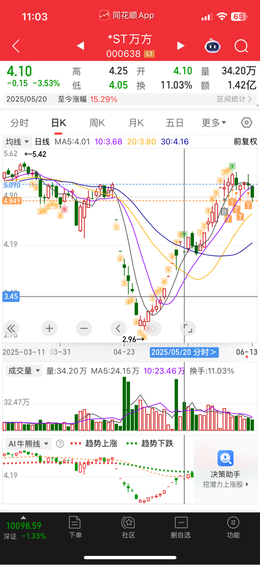The image size is (260, 565).
Task: Tap 深证 index value 10098.59
Action: pos(24,526)
